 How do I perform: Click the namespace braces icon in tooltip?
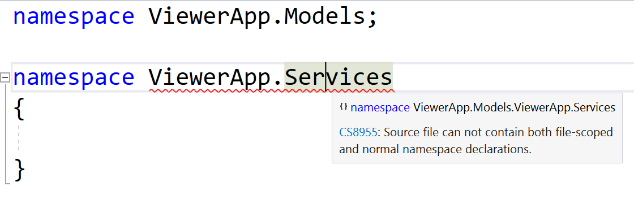(x=344, y=107)
